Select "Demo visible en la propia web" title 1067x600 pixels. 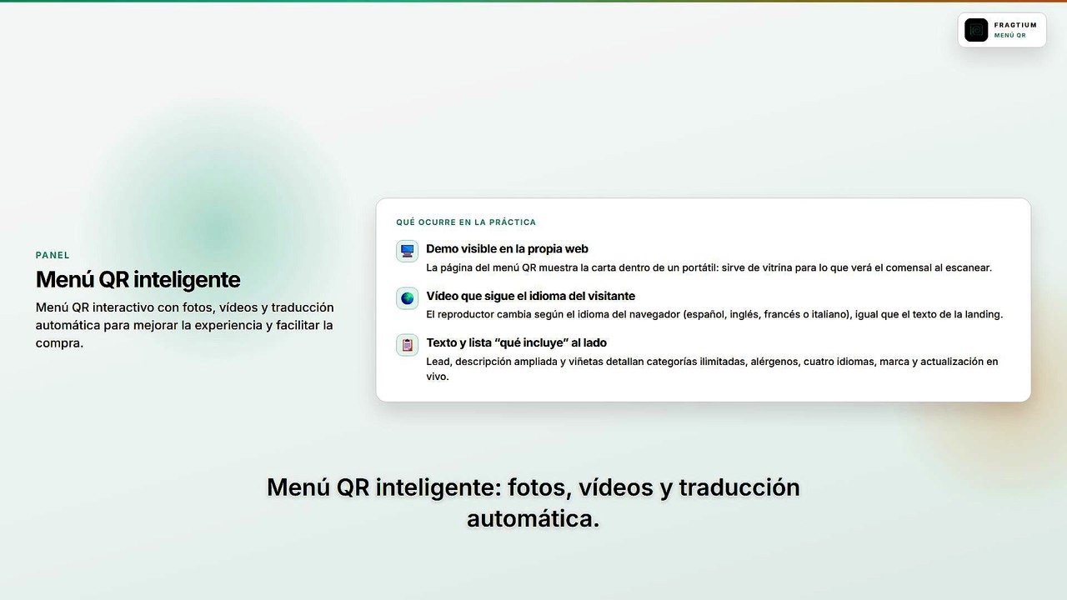tap(507, 248)
